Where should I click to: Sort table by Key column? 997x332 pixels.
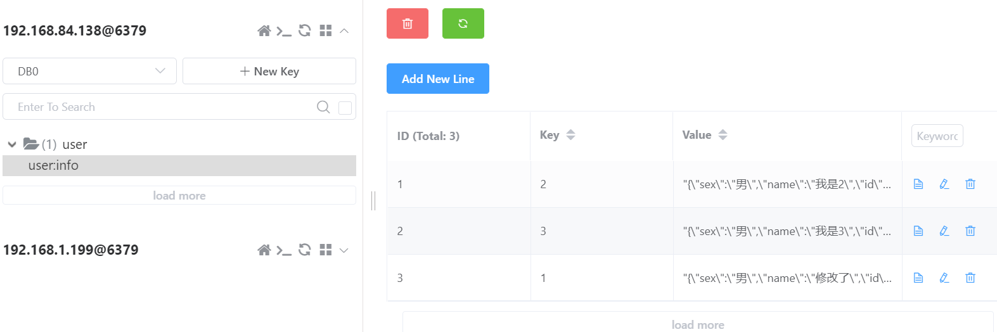coord(570,135)
